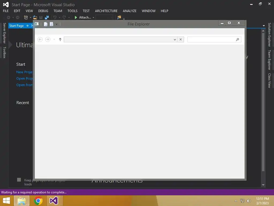
Task: Open the Solution Explorer side tab
Action: coord(269,35)
